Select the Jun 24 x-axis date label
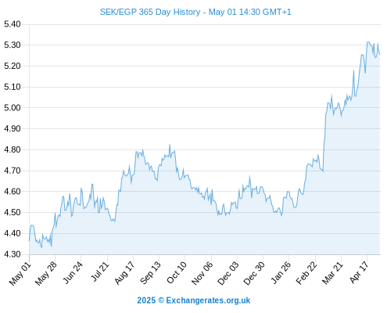 (73, 272)
